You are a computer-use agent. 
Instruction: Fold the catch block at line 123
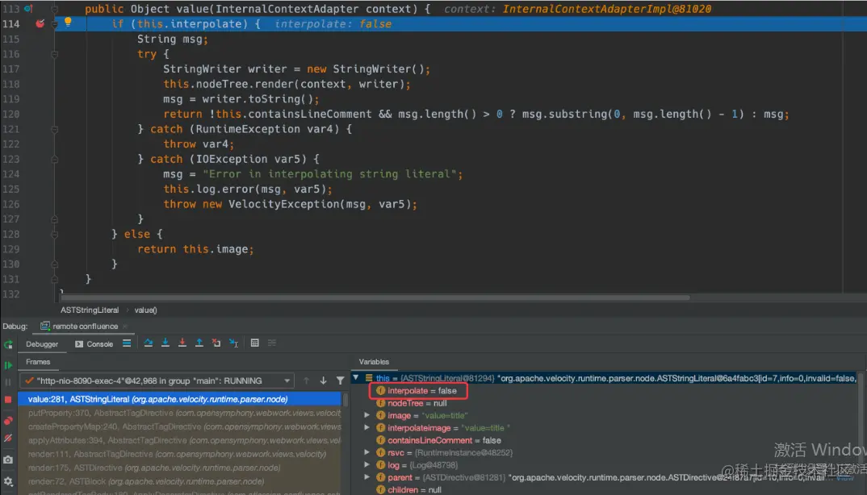(x=55, y=159)
